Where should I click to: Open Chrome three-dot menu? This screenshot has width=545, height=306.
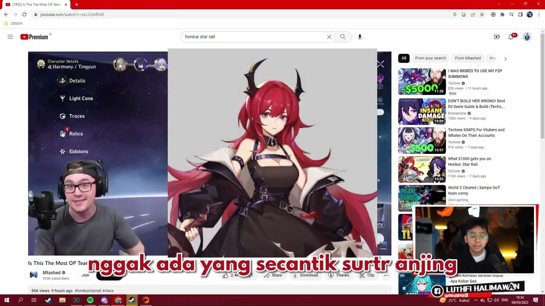(x=539, y=14)
